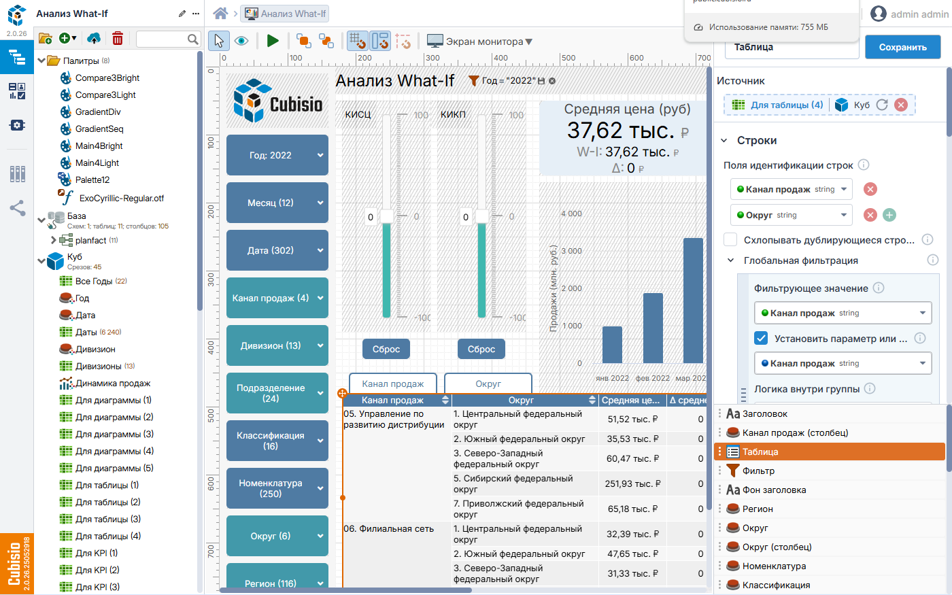Click the filter remove icon next to Год = "2022"
The height and width of the screenshot is (595, 952).
click(x=552, y=81)
